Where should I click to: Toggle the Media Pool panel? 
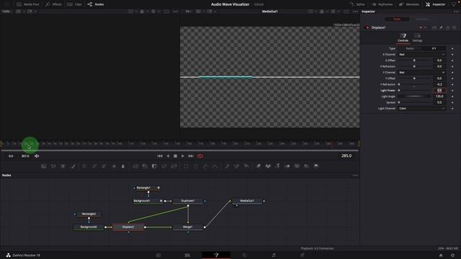coord(28,4)
